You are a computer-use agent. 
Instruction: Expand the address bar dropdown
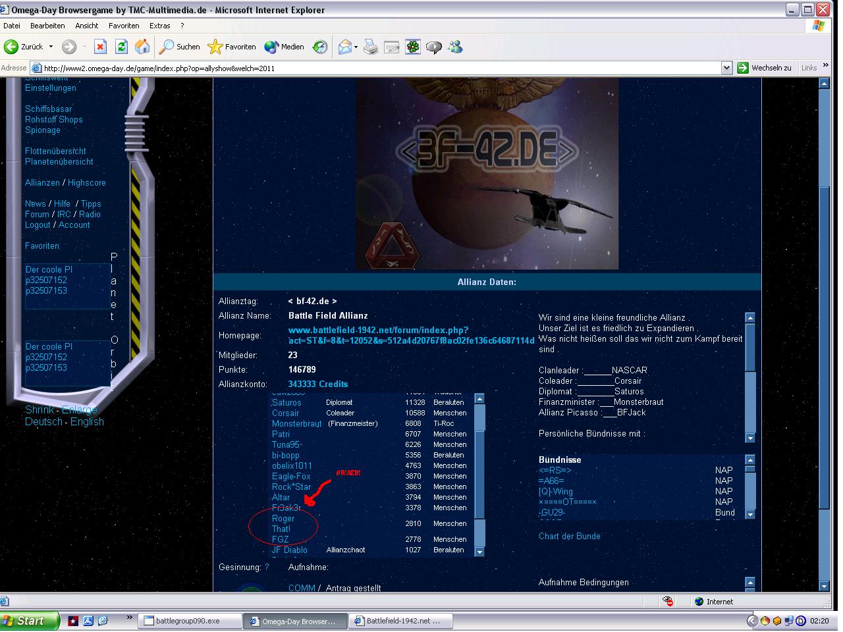pos(726,68)
